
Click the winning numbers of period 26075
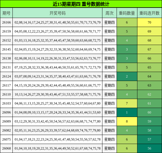[x=58, y=139]
